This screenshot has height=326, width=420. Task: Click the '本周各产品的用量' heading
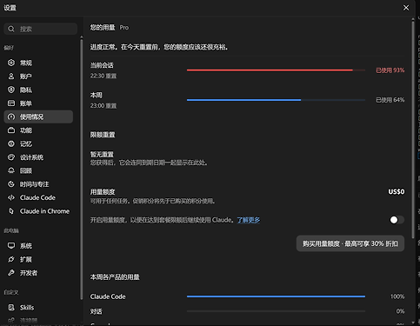pos(115,277)
